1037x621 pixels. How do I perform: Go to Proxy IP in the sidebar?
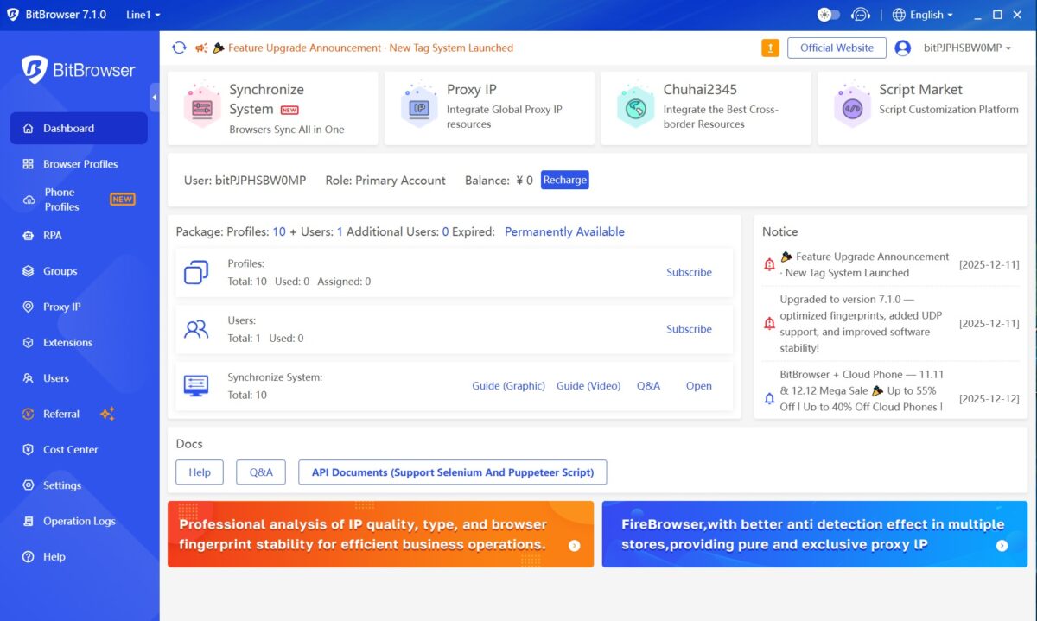[x=61, y=307]
